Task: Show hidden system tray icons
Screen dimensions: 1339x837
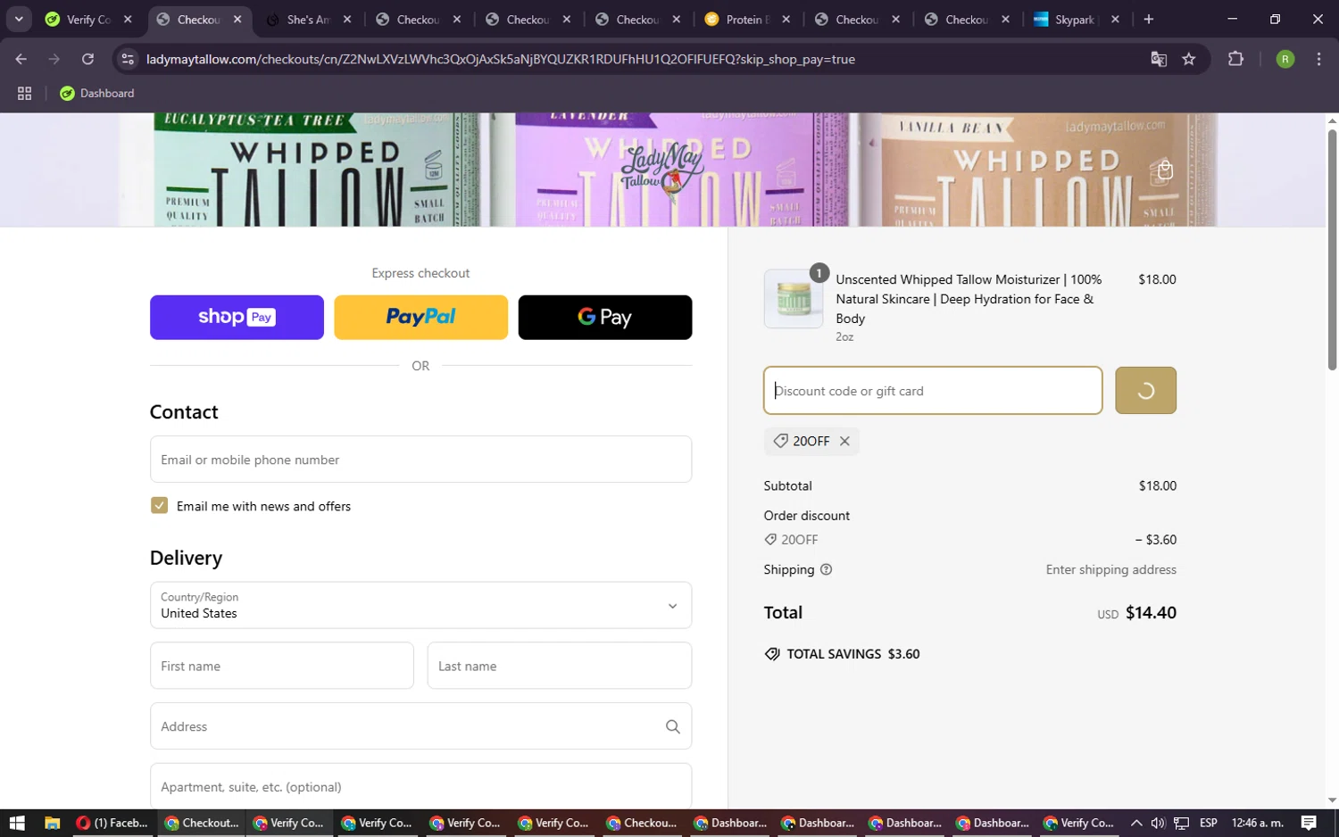Action: point(1135,823)
